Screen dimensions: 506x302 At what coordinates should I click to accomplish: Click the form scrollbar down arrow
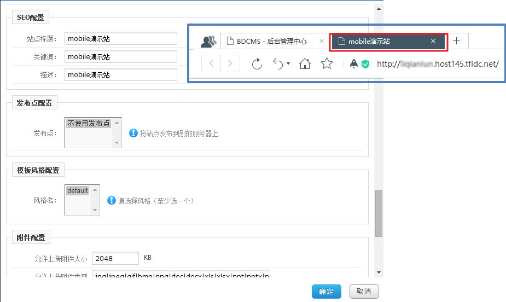tap(379, 272)
